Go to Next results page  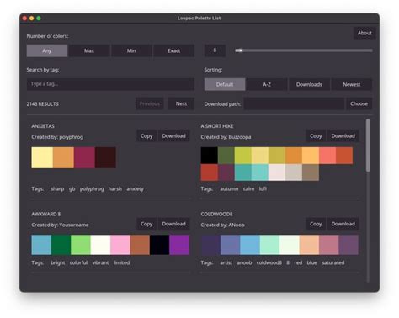coord(181,103)
